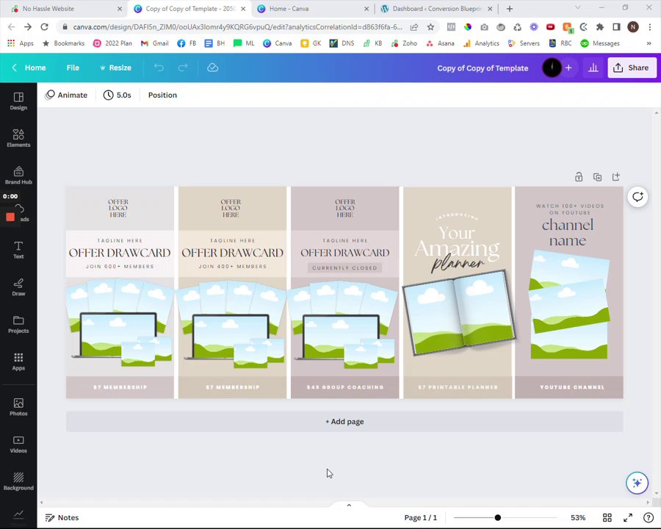Select the YouTube channel name card

[x=568, y=292]
